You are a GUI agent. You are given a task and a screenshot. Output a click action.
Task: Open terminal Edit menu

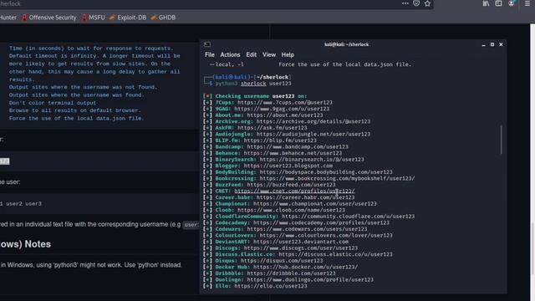coord(251,54)
